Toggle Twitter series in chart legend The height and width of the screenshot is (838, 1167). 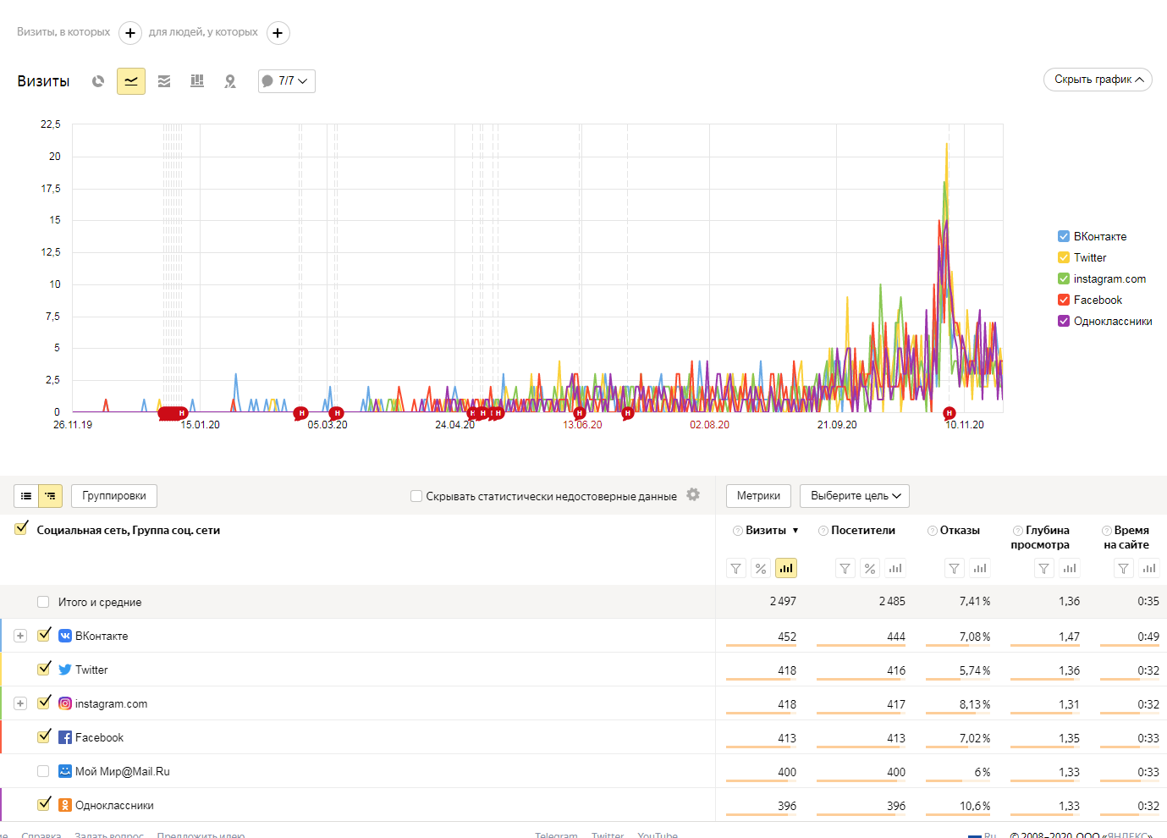[x=1064, y=257]
